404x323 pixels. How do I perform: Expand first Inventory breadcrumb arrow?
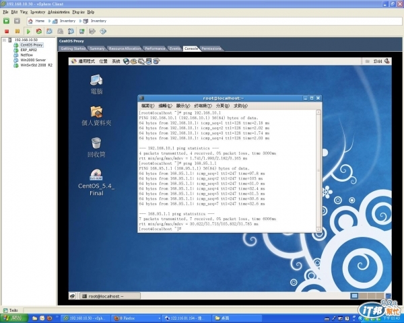[x=49, y=21]
